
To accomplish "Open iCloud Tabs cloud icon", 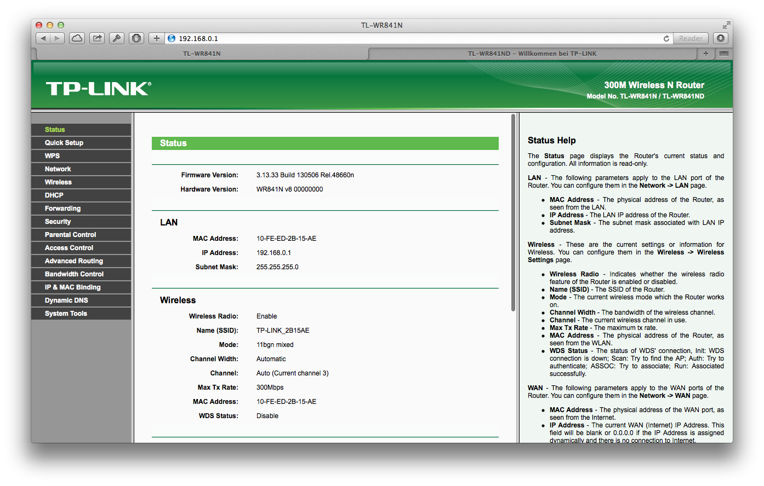I will click(x=77, y=38).
